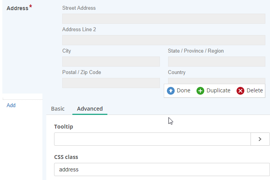Click the City input field

pos(111,62)
